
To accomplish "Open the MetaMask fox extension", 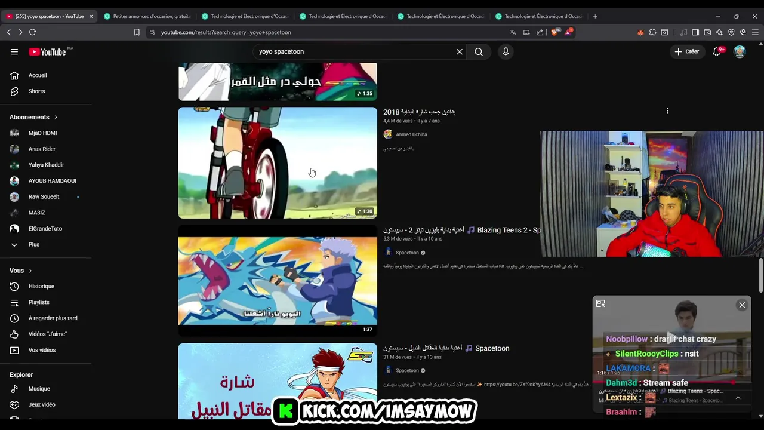I will pos(640,32).
